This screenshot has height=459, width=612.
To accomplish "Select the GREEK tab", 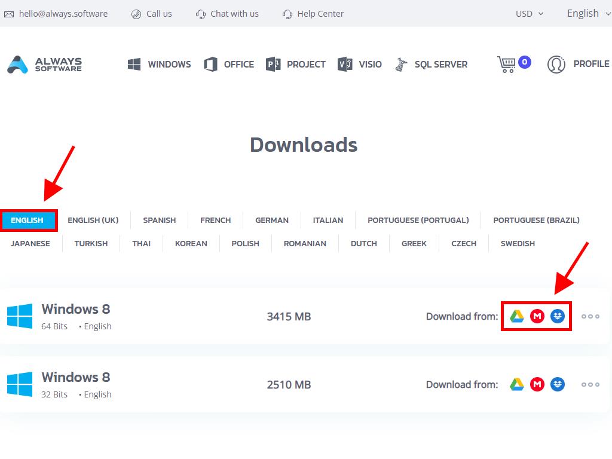I will (x=414, y=244).
